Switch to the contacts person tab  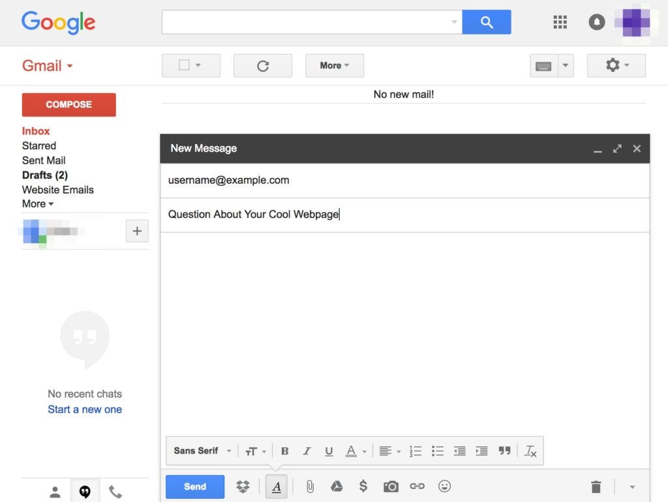(x=55, y=492)
